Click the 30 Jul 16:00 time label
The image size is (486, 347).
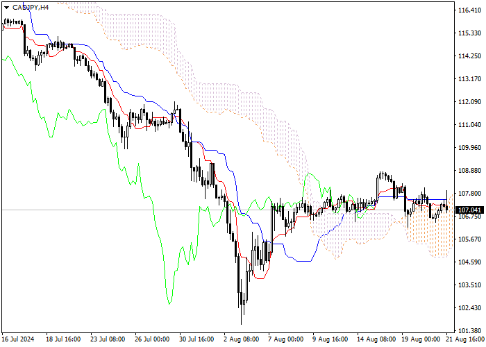click(196, 339)
